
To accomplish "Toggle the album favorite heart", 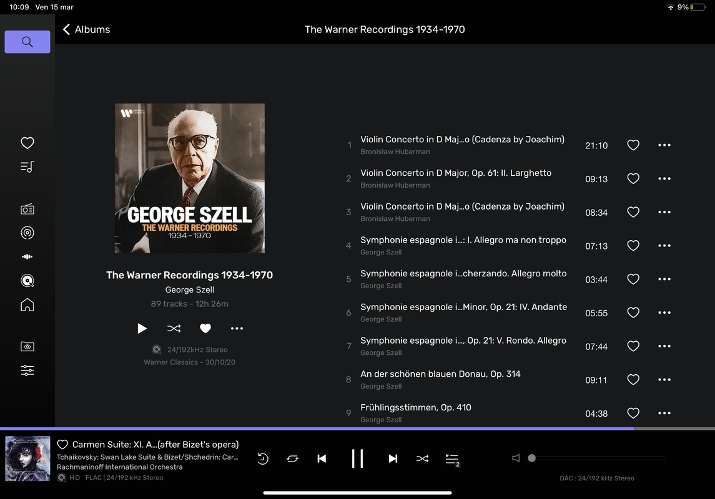I will [205, 328].
